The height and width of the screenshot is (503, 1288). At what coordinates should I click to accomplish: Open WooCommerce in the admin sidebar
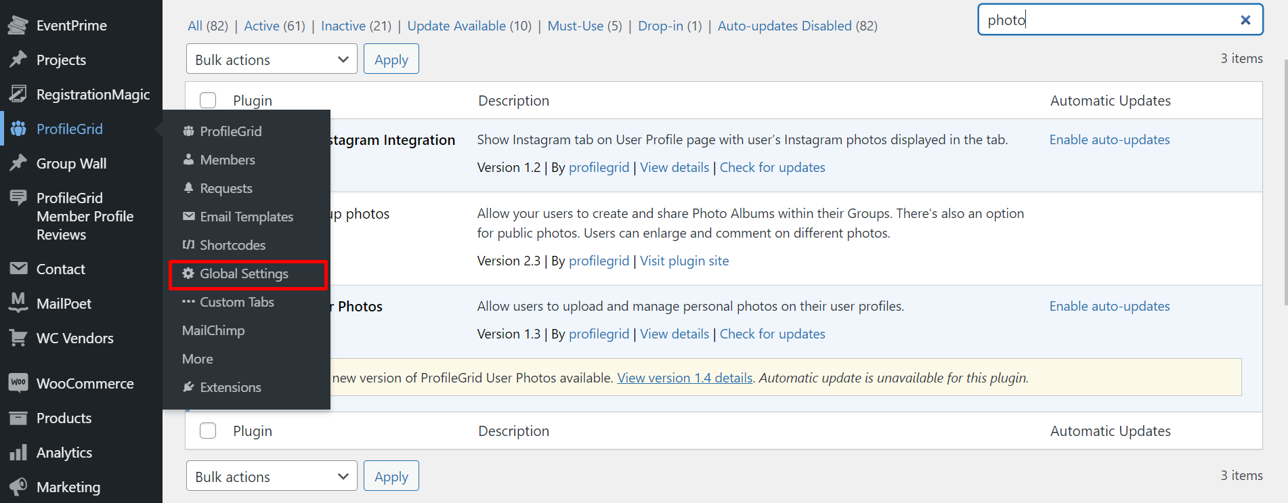click(x=81, y=383)
